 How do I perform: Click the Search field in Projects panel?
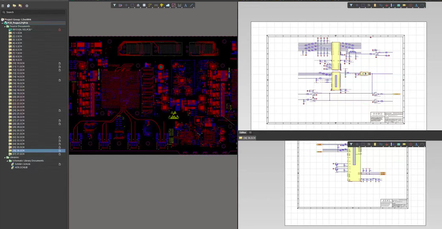[33, 12]
